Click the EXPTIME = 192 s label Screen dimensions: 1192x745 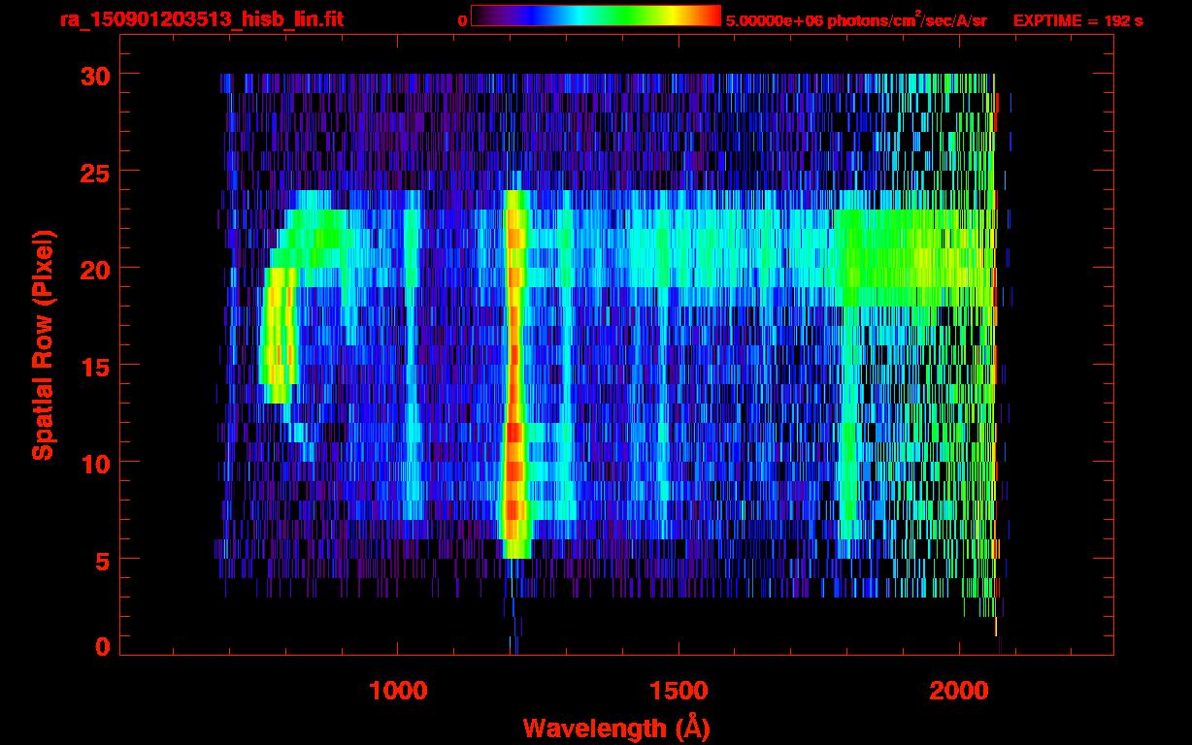(x=1077, y=20)
